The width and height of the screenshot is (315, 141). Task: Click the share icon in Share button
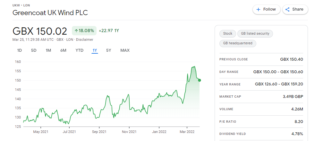(287, 9)
